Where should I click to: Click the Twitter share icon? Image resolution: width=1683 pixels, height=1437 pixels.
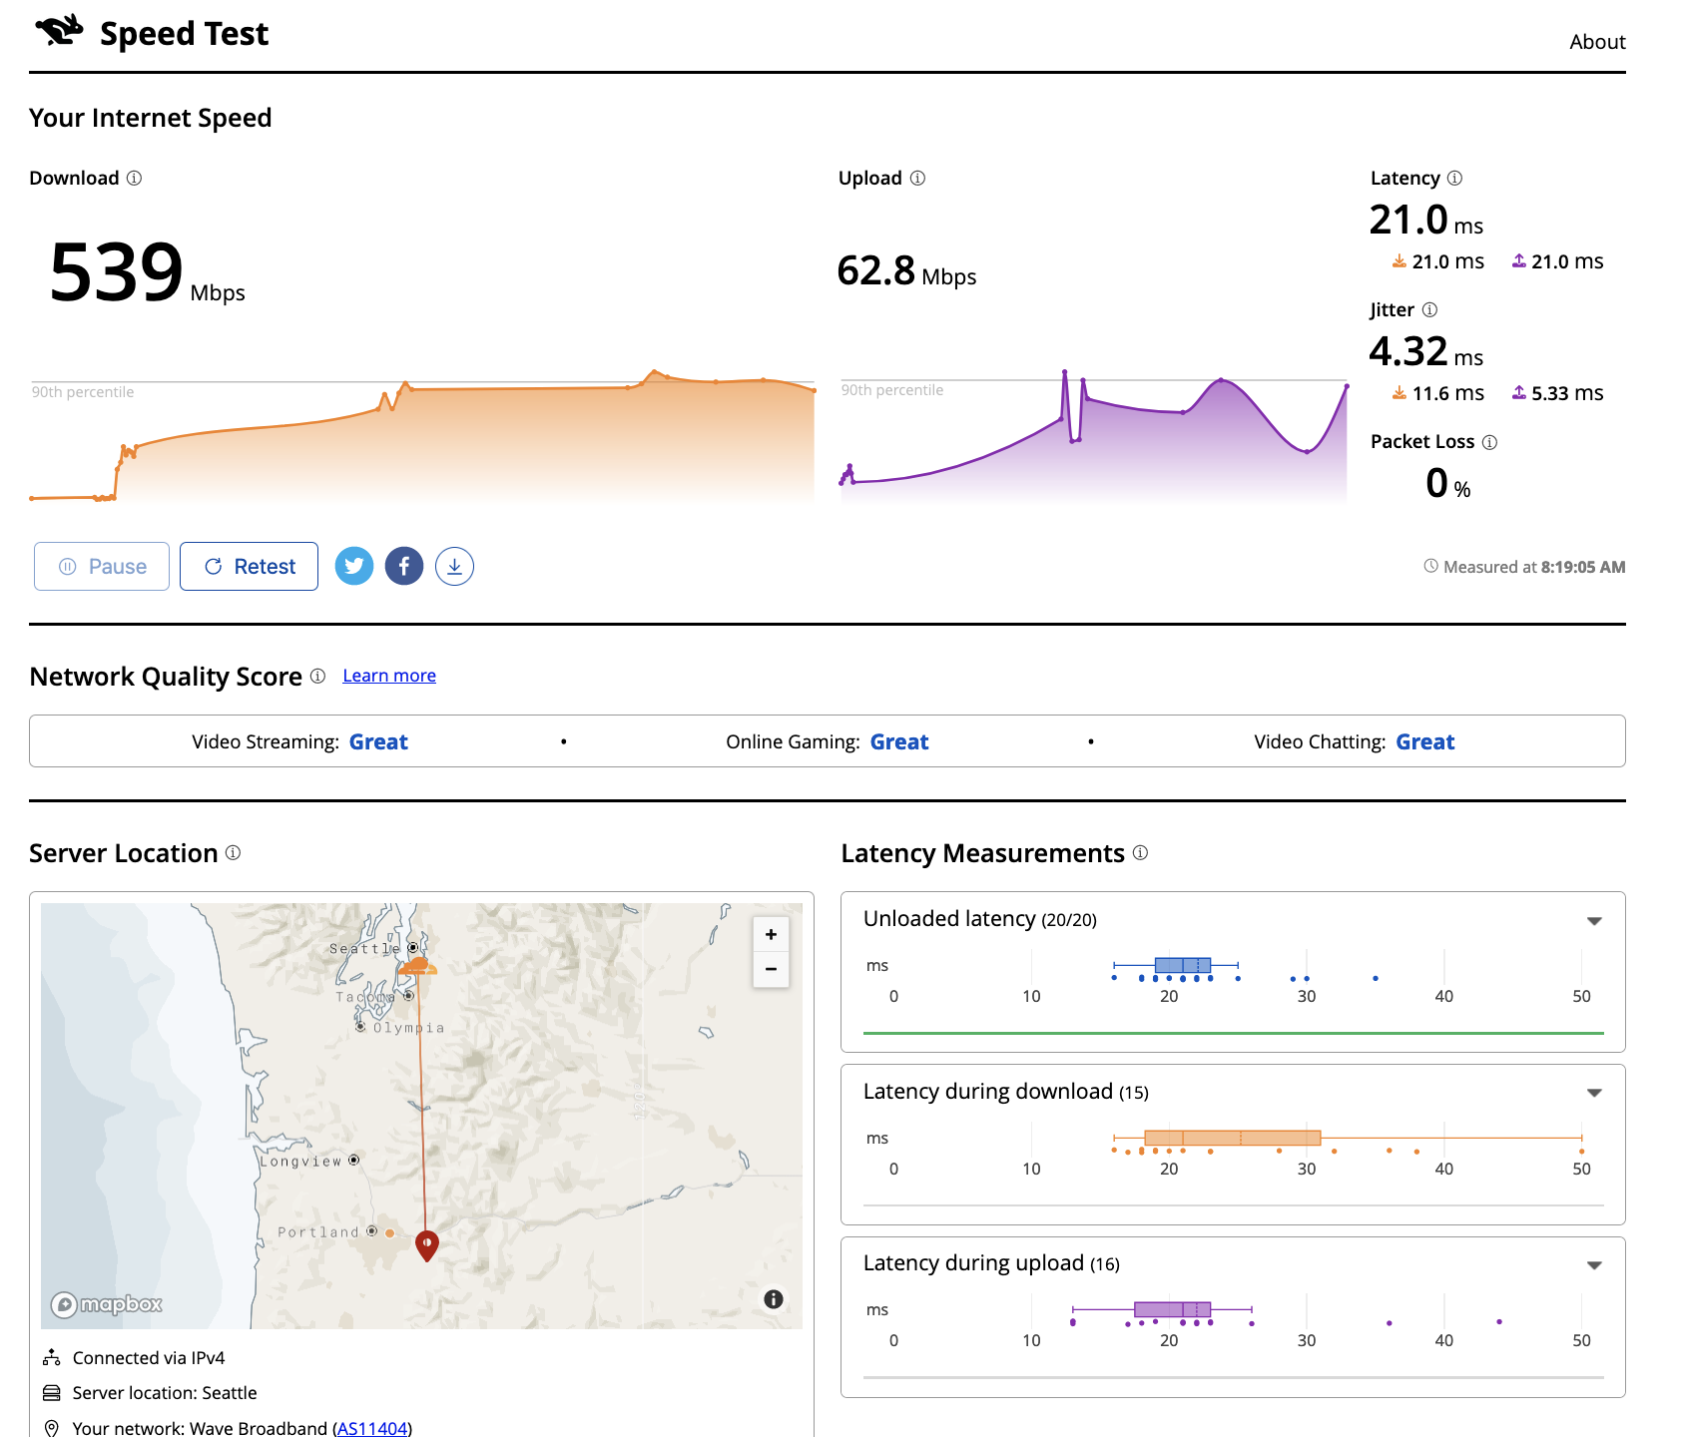coord(354,567)
